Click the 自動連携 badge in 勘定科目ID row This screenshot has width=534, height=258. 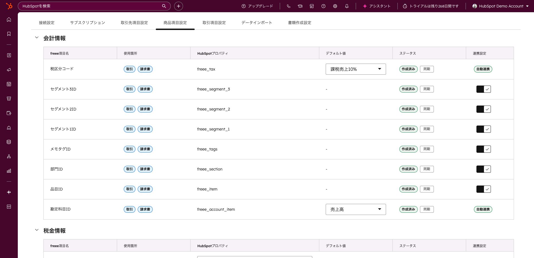tap(483, 209)
